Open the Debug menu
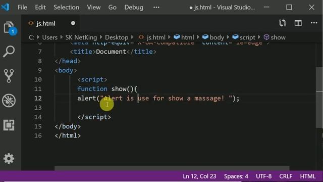The height and width of the screenshot is (182, 323). 134,7
